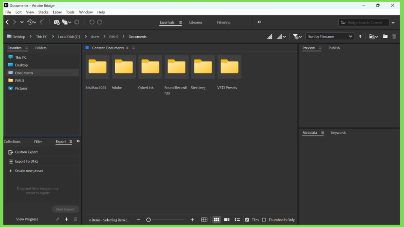Click the Bridge Search field

pyautogui.click(x=364, y=22)
